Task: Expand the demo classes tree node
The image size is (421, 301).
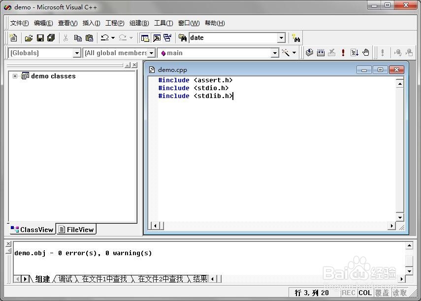Action: pos(15,76)
